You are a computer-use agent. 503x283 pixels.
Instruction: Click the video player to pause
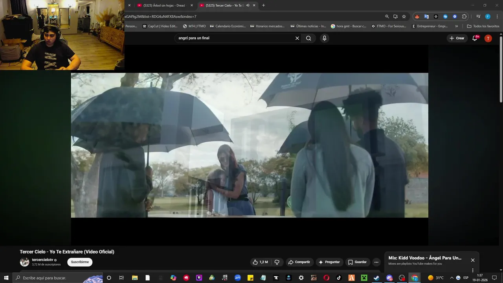(x=250, y=145)
